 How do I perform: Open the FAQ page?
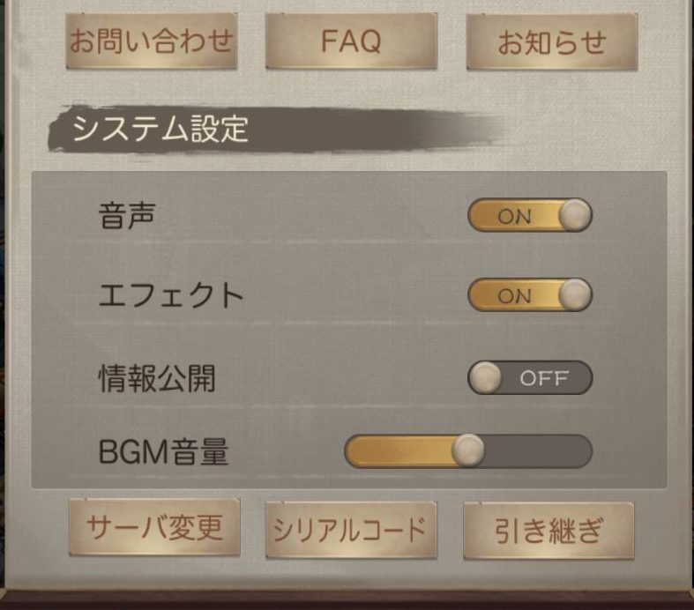tap(351, 41)
